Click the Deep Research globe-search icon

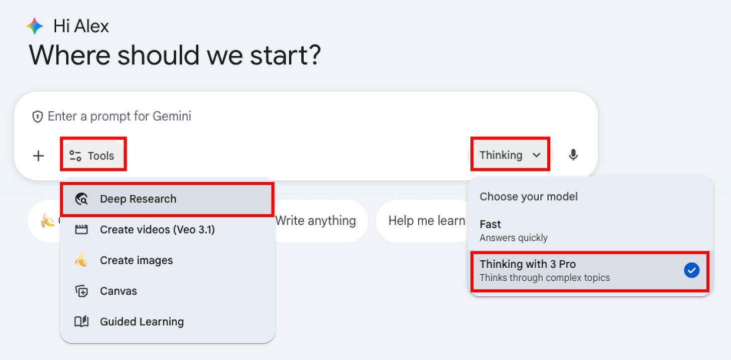[81, 199]
